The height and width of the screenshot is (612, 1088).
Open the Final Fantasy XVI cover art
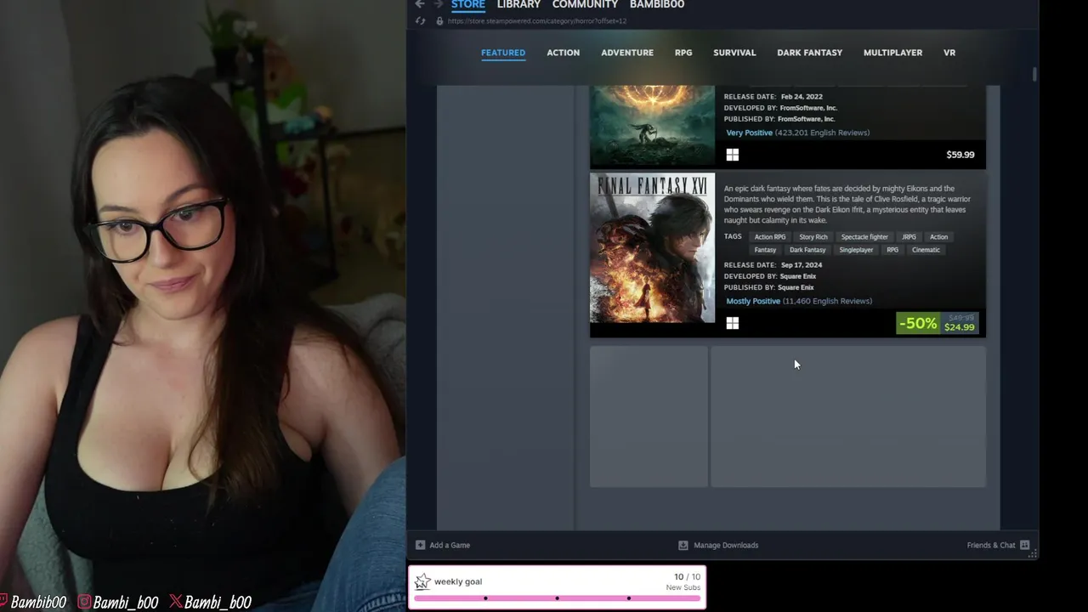click(x=653, y=248)
